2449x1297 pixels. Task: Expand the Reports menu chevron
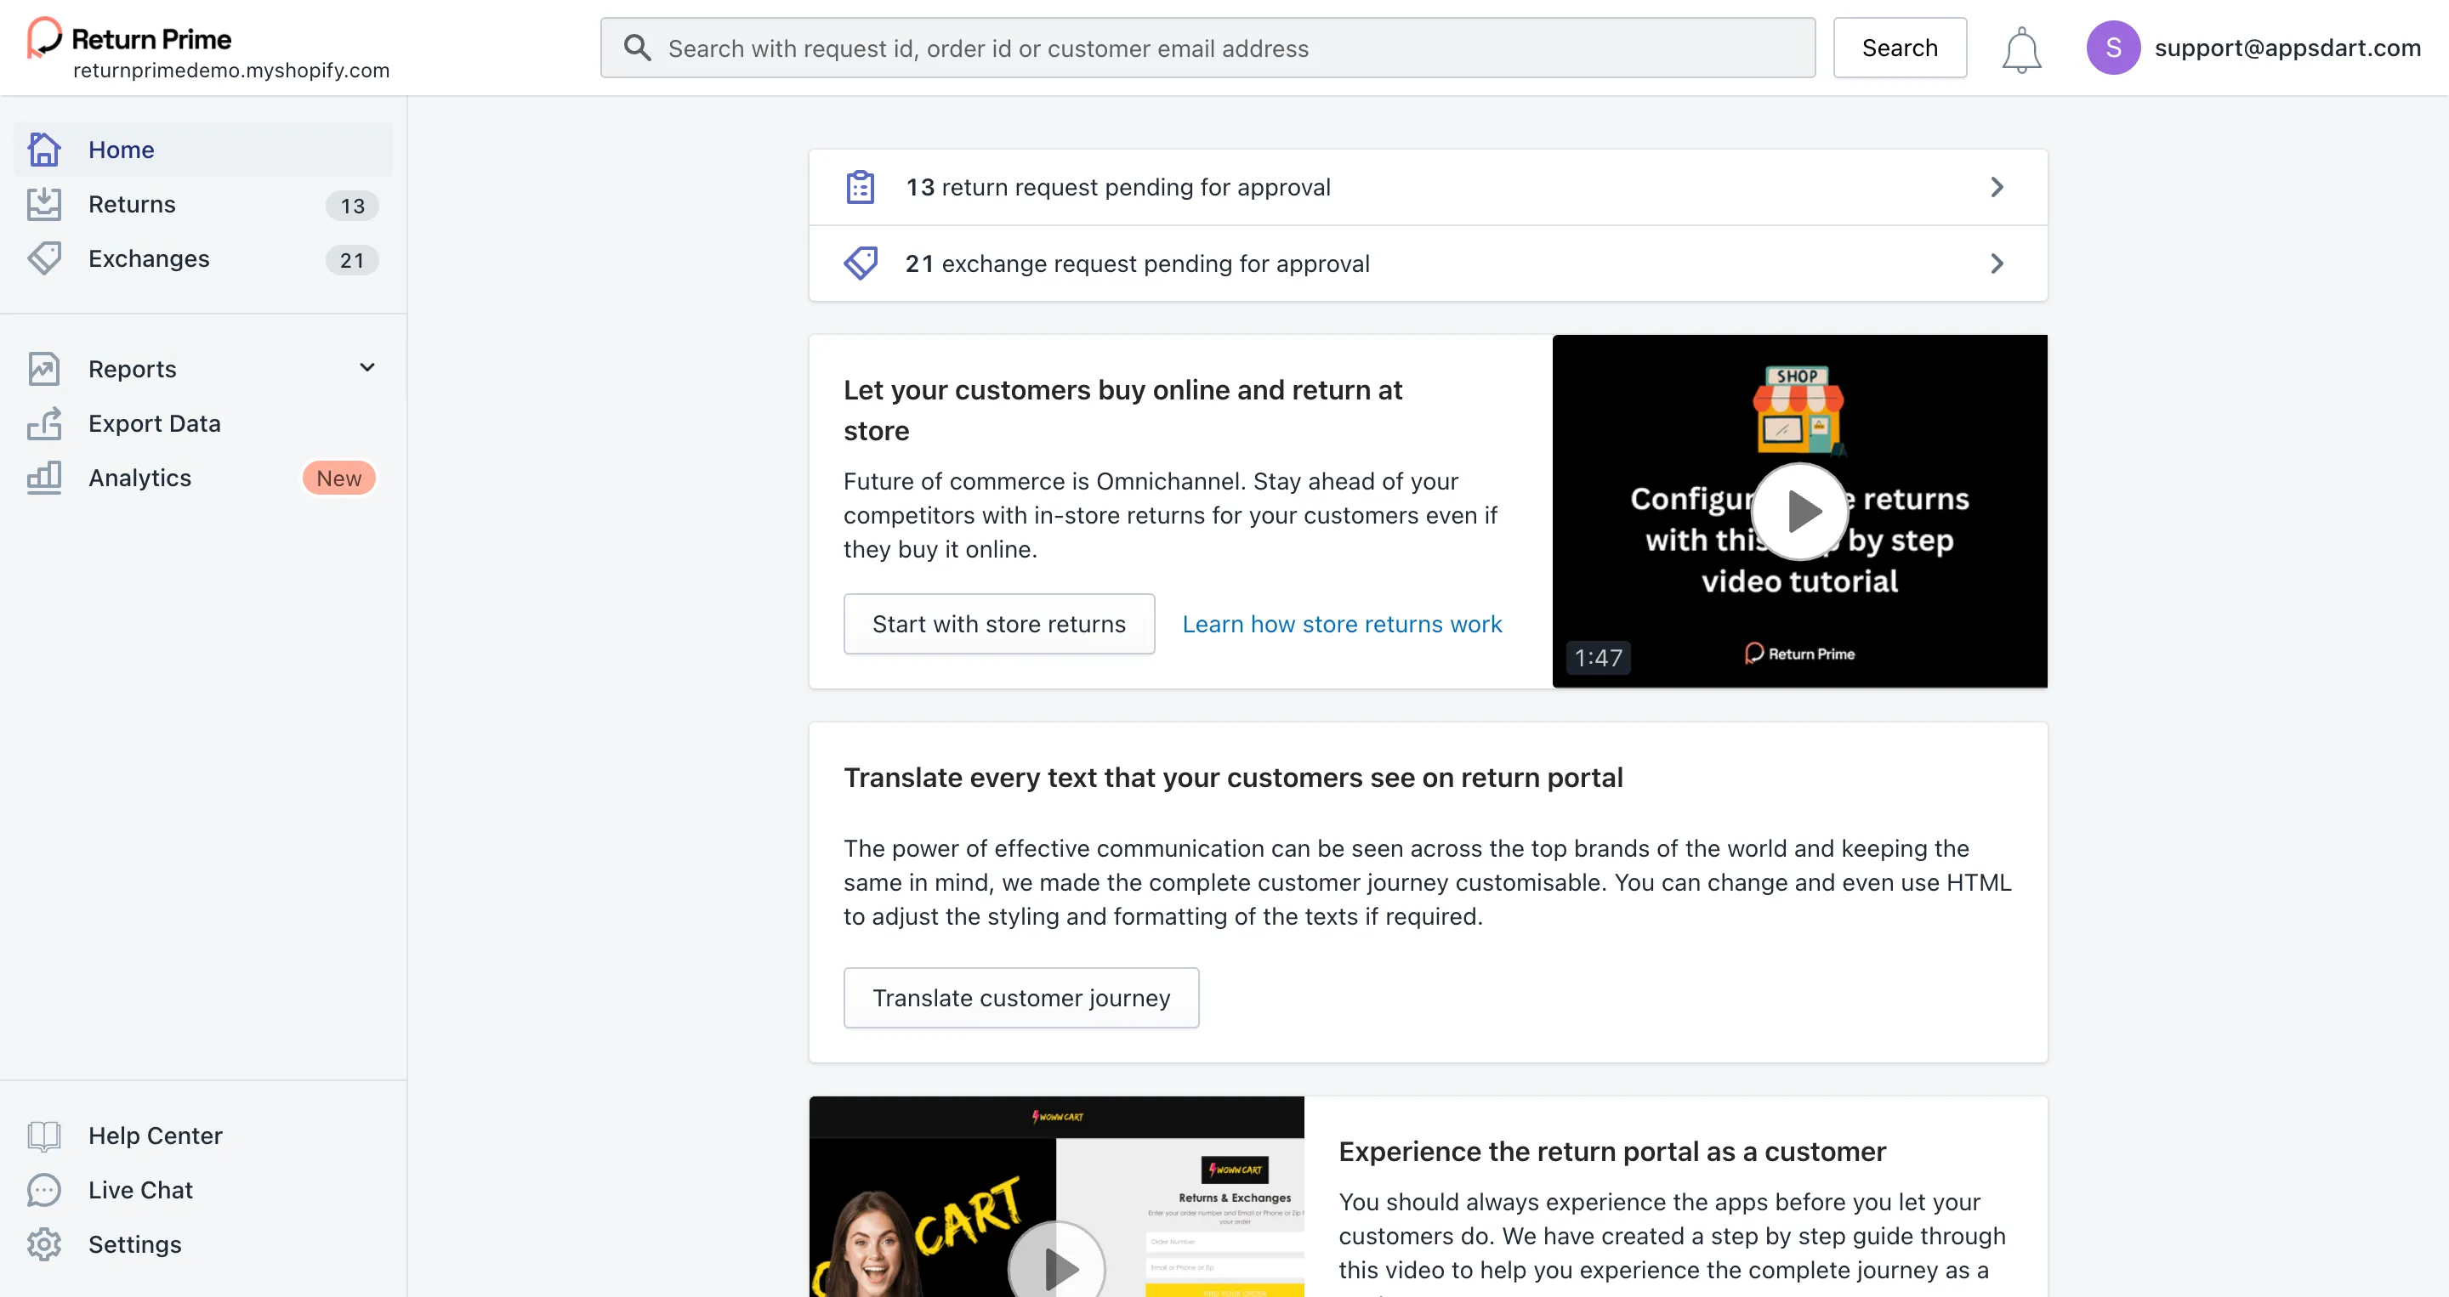tap(367, 368)
